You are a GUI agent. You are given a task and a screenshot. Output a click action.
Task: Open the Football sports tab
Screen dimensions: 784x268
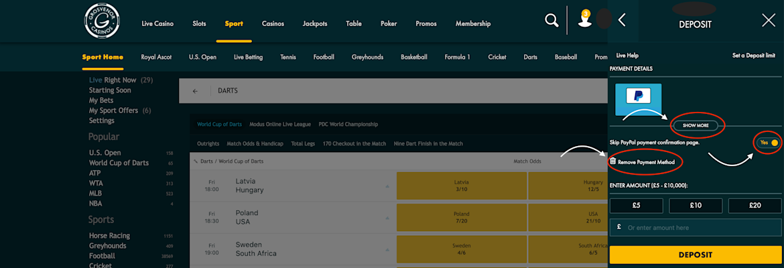tap(324, 57)
